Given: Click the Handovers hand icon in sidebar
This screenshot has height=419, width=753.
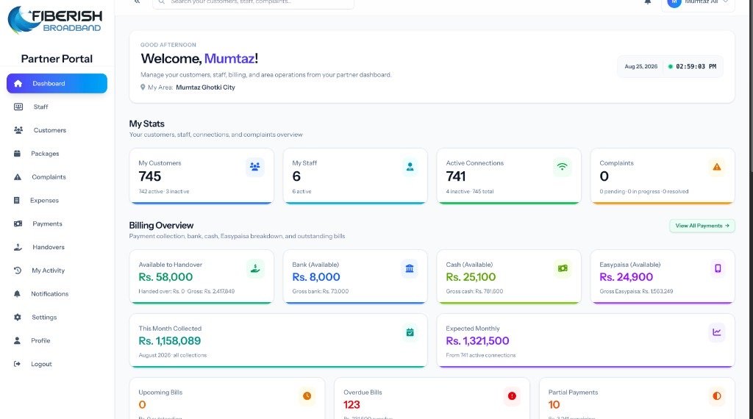Looking at the screenshot, I should [x=18, y=247].
